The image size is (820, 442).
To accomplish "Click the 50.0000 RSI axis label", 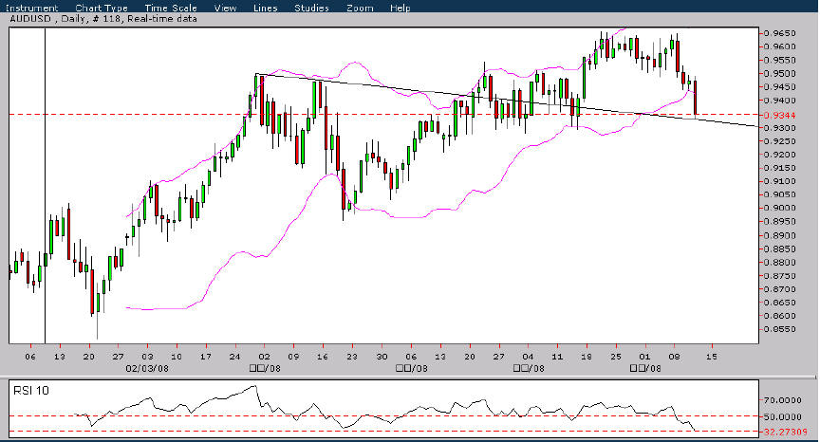I will pos(783,417).
